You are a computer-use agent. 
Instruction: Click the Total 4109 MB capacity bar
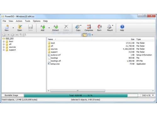click(81, 95)
